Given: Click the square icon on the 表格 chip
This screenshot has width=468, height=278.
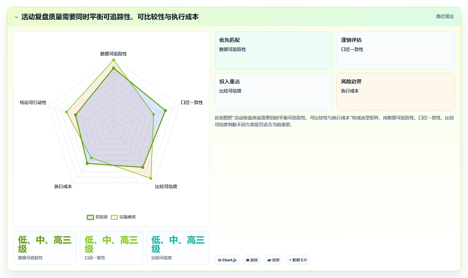Looking at the screenshot, I should 248,260.
